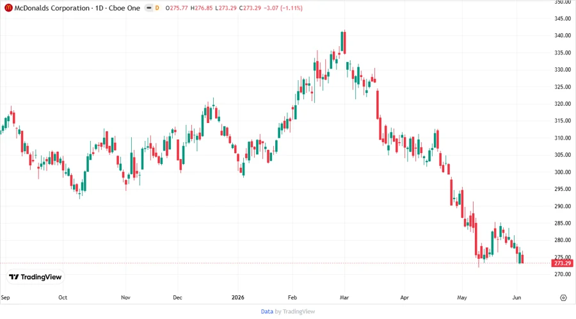The width and height of the screenshot is (576, 319).
Task: Click the McDonald's logo icon in the header
Action: point(8,8)
